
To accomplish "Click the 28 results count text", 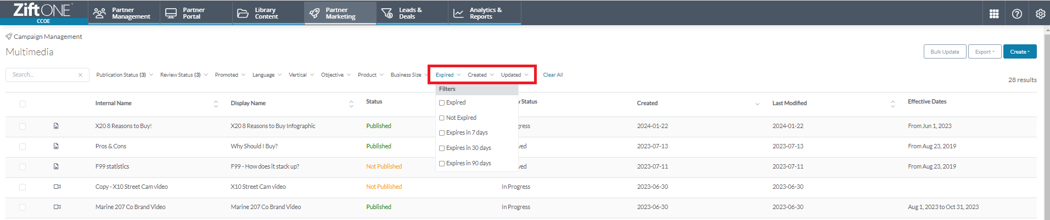I will (1023, 80).
